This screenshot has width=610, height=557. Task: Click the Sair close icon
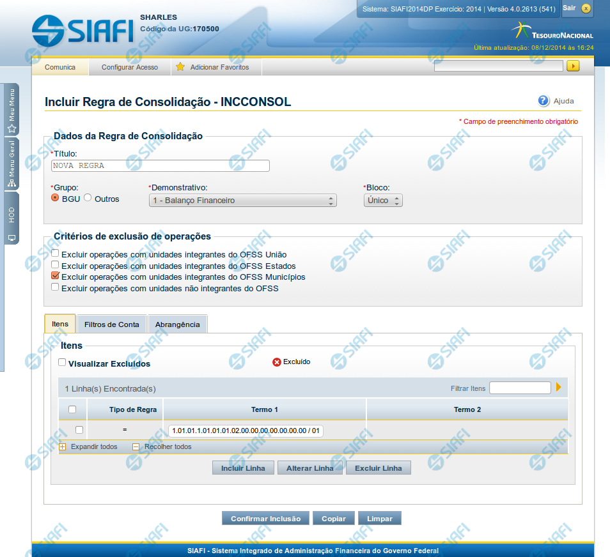pos(586,8)
